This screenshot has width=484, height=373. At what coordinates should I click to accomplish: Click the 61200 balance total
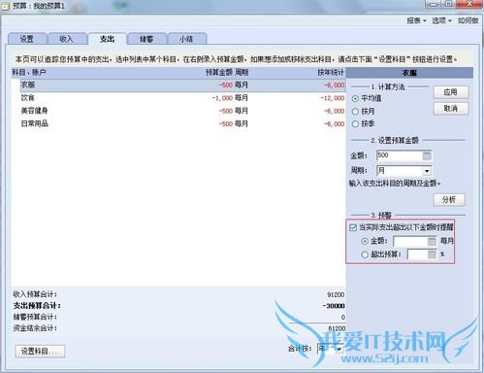[337, 328]
